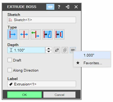Pick the 1.000" entry from the menu

92,55
